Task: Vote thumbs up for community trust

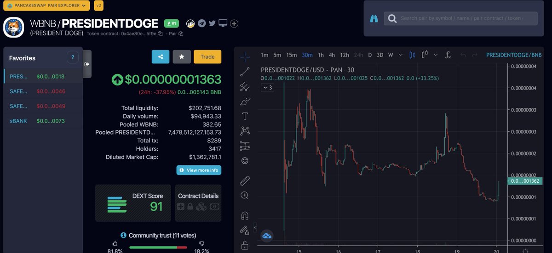Action: point(115,244)
